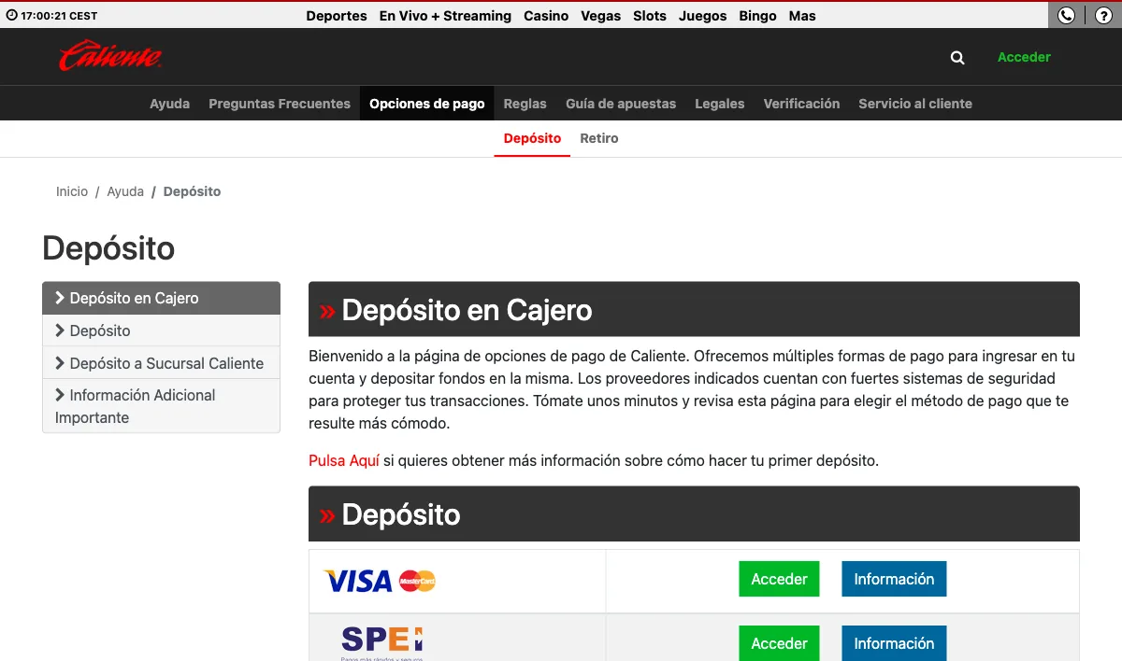
Task: Click the Depósito breadcrumb current page
Action: pos(192,191)
